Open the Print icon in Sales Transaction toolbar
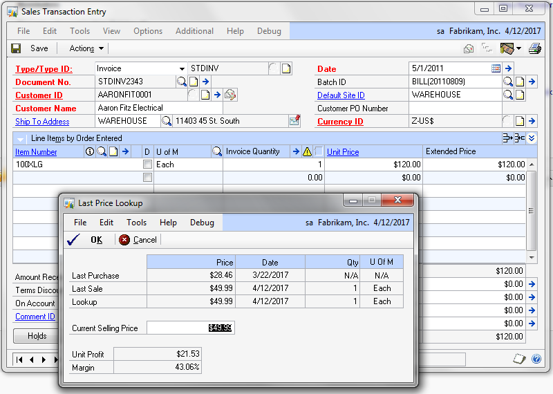The image size is (553, 394). 534,48
